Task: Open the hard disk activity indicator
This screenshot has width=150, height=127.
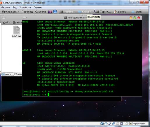Action: [x=102, y=123]
